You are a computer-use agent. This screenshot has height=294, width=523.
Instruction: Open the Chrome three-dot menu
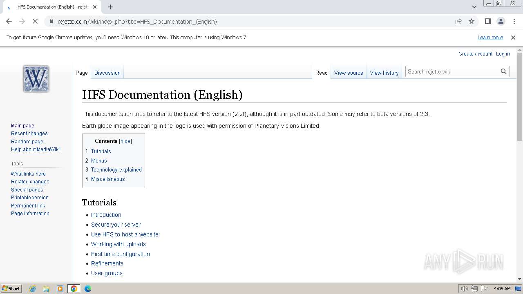click(x=514, y=21)
